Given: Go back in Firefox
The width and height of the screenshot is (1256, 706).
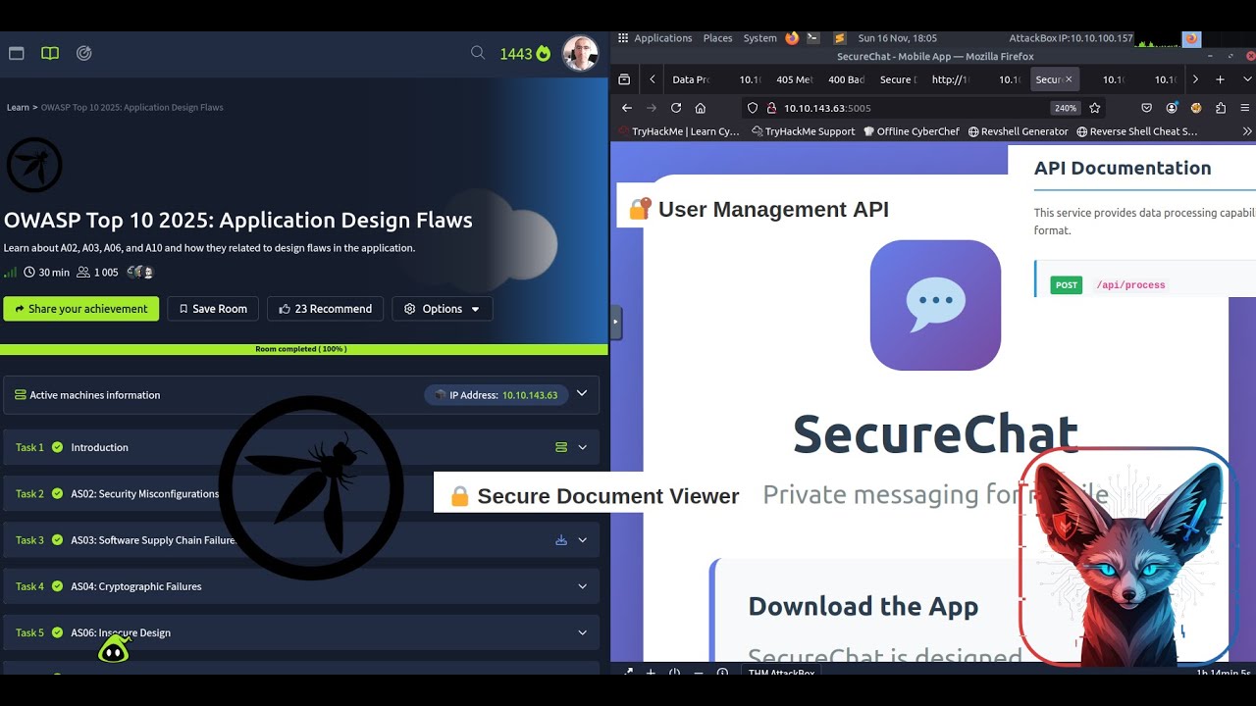Looking at the screenshot, I should (x=627, y=108).
